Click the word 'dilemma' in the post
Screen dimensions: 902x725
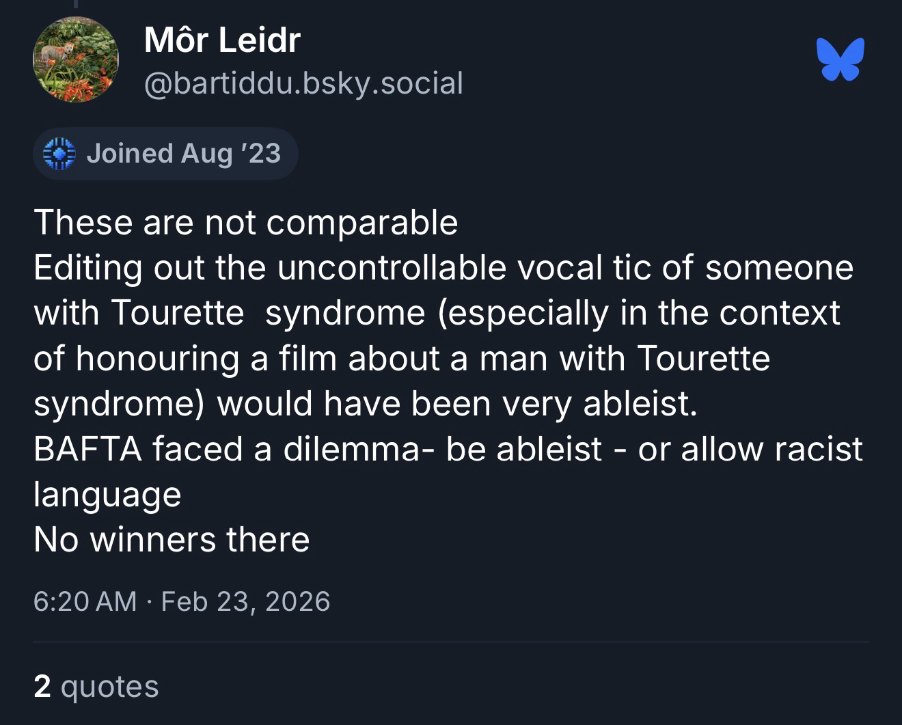click(x=351, y=449)
